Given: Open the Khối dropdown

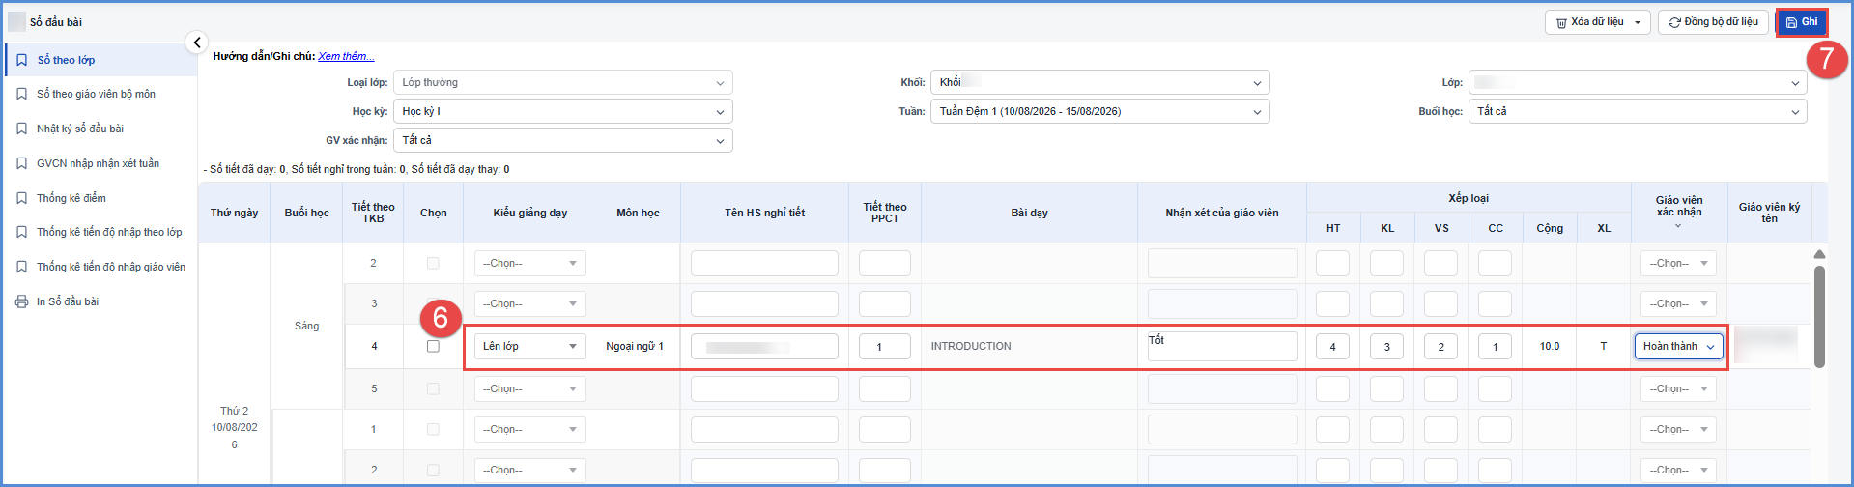Looking at the screenshot, I should pyautogui.click(x=1099, y=83).
